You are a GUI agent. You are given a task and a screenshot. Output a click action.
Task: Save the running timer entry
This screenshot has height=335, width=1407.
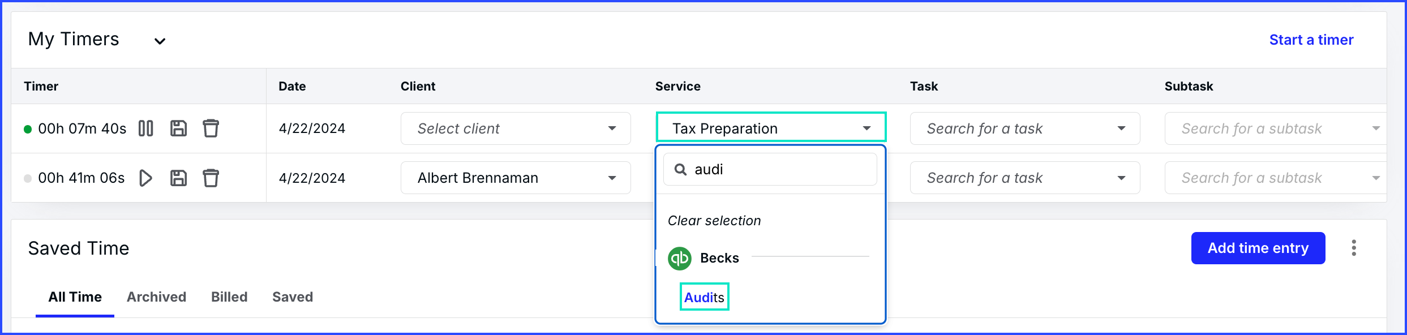click(x=178, y=128)
